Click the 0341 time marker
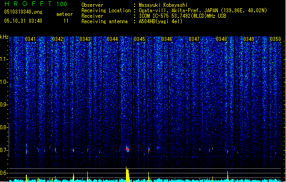Screen dimensions: 286x182 [30, 39]
